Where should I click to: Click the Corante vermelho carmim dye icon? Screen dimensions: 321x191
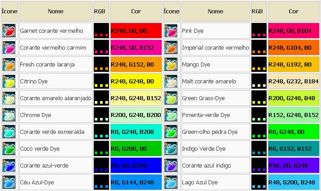click(x=9, y=47)
